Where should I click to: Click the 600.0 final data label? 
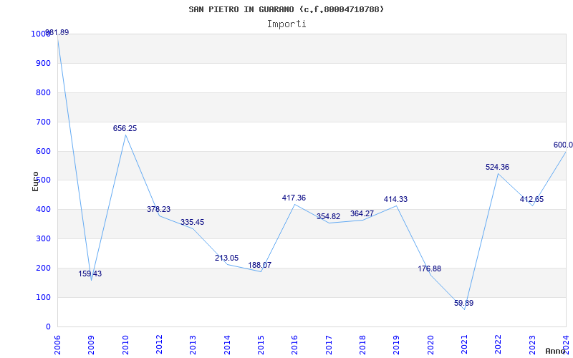(x=563, y=145)
